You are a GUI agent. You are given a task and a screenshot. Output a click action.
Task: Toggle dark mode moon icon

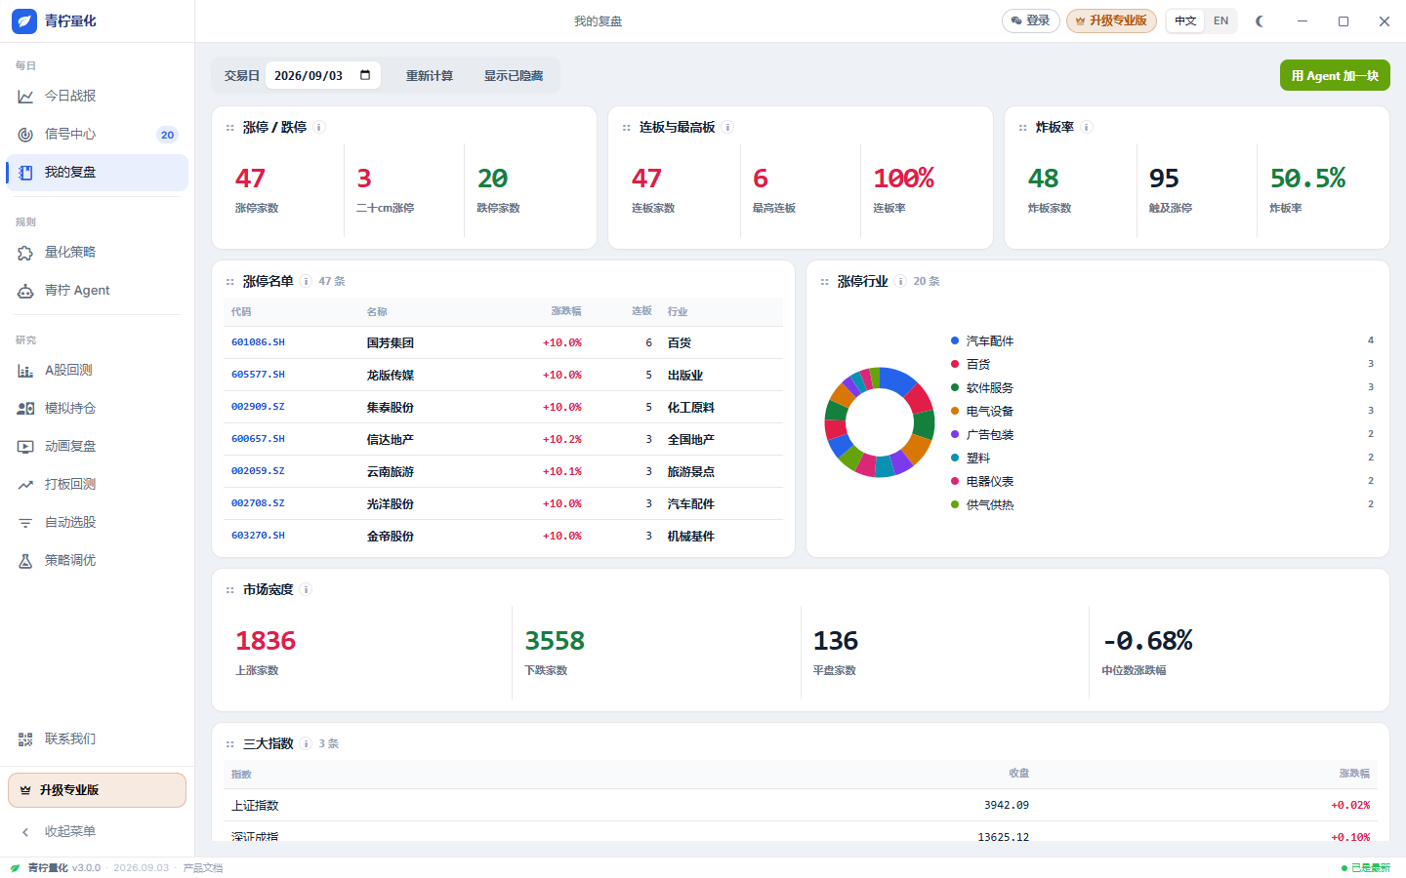(1260, 20)
